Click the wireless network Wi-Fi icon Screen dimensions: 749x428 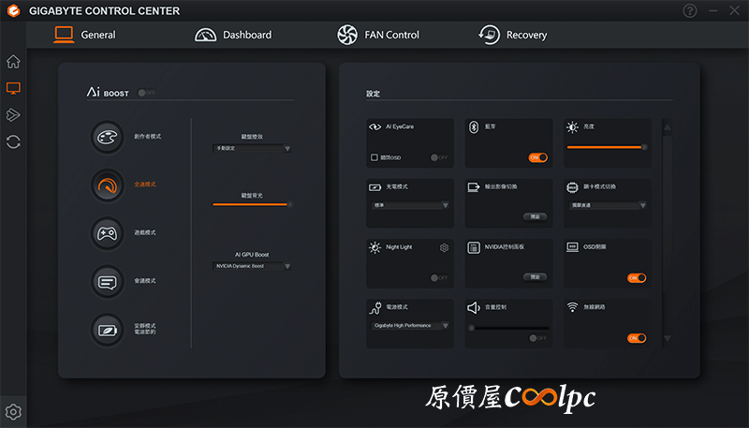[572, 306]
